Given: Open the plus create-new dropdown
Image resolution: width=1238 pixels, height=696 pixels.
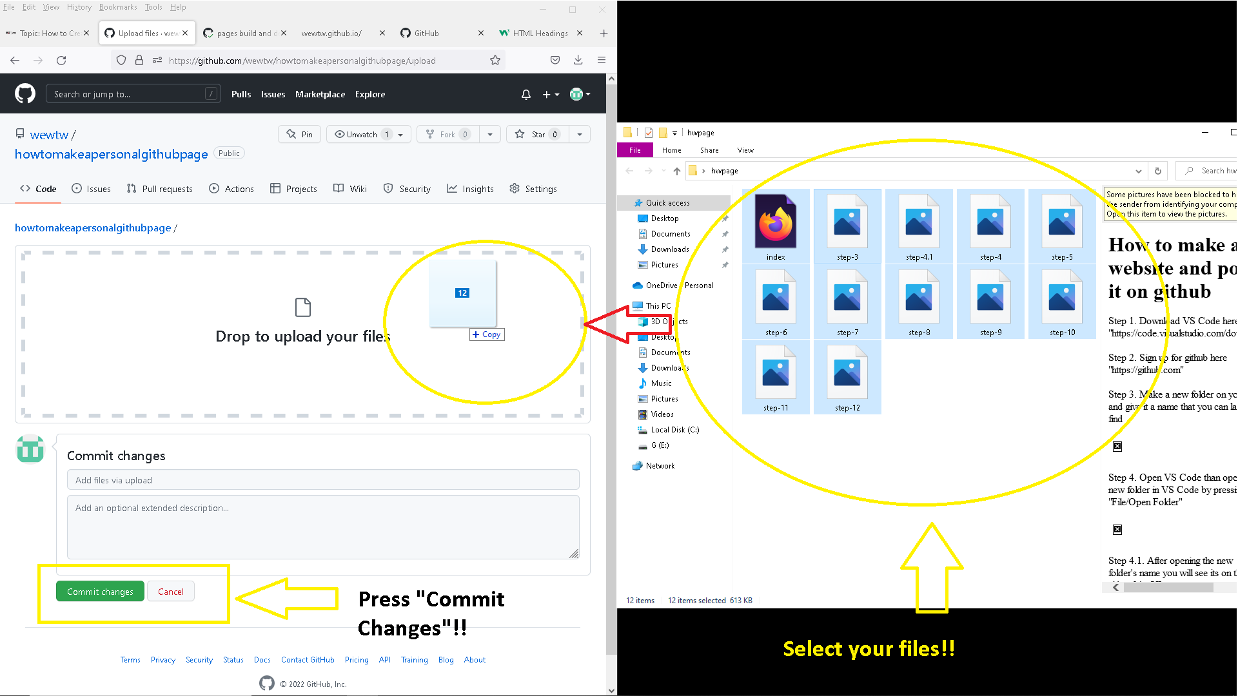Looking at the screenshot, I should point(551,95).
